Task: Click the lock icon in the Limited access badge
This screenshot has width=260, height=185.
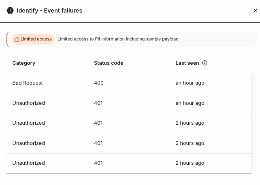Action: coord(16,39)
